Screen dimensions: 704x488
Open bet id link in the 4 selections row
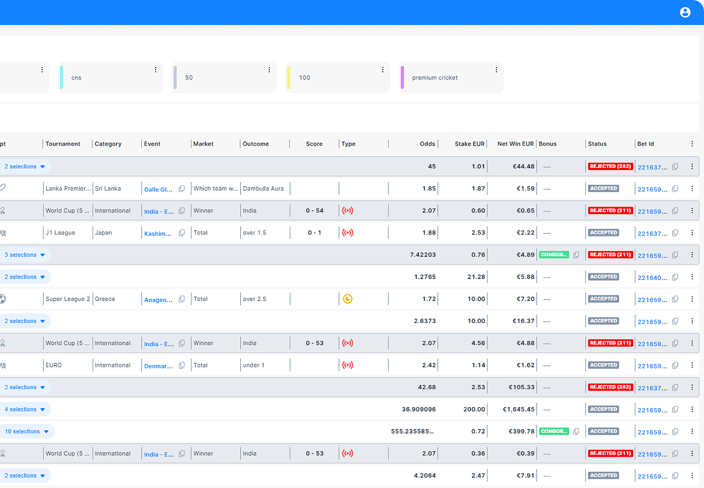pos(652,410)
